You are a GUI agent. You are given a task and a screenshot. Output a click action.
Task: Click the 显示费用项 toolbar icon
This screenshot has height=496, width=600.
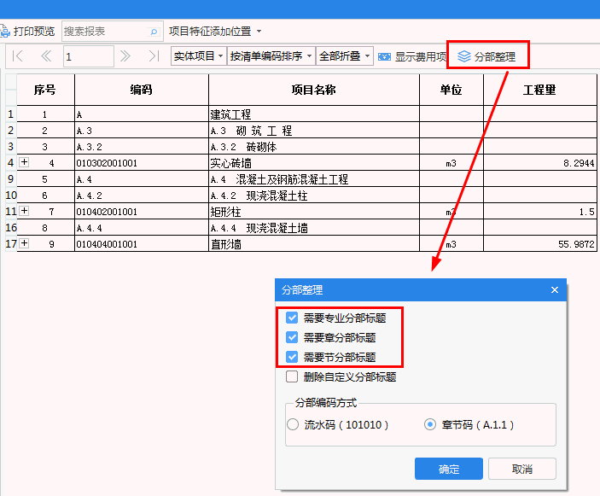[385, 57]
